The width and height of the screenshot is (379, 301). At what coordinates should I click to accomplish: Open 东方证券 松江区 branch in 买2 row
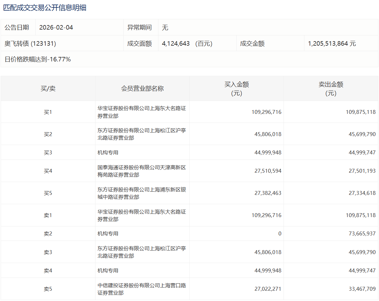(x=141, y=134)
